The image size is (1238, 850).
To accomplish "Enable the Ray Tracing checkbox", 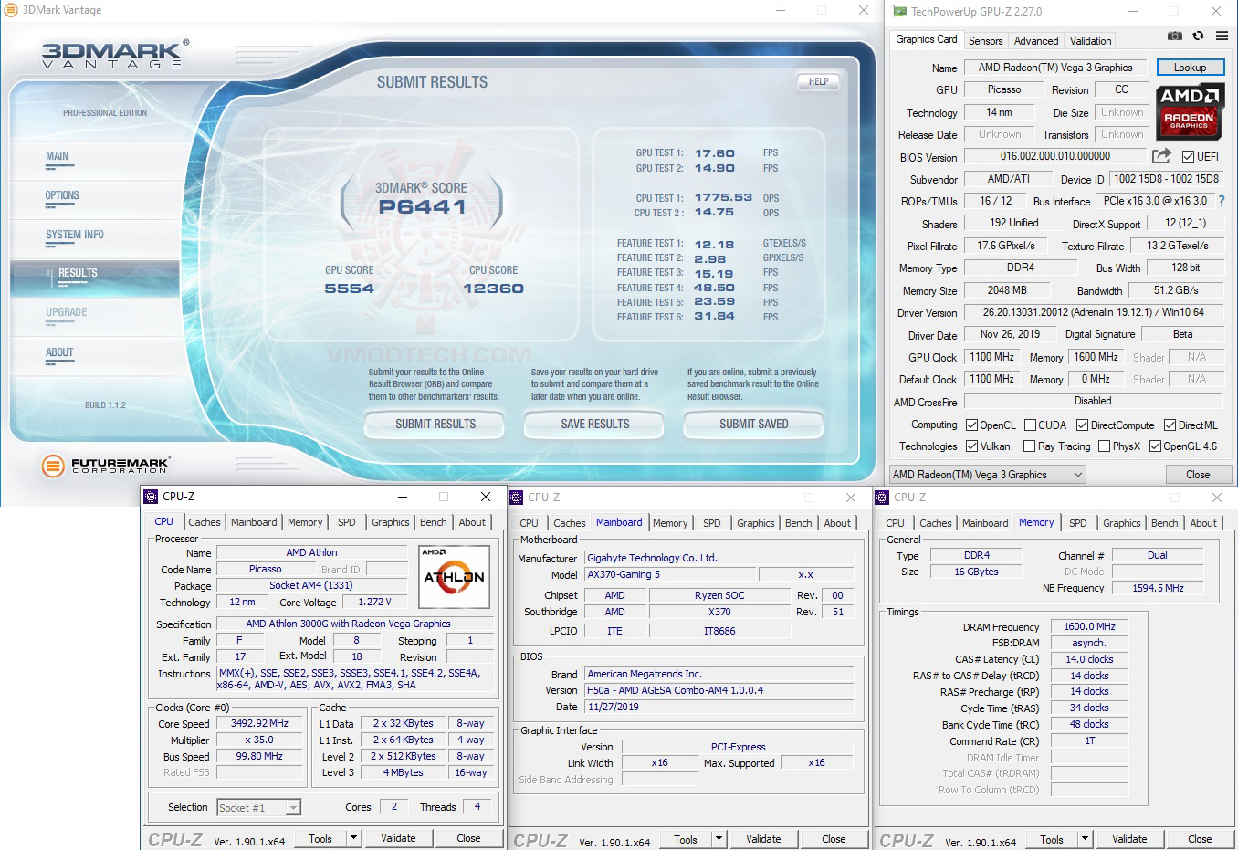I will (x=1030, y=446).
